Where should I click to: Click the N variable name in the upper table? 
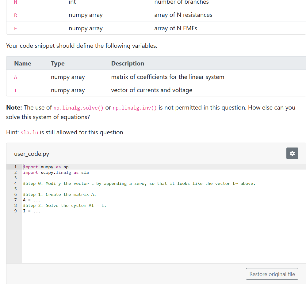[x=15, y=2]
